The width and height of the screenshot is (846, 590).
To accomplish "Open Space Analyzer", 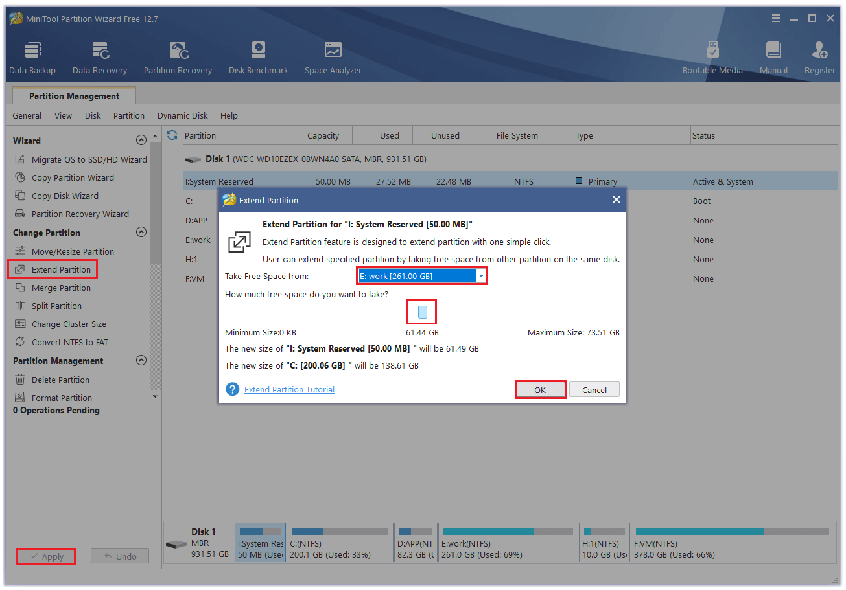I will tap(333, 58).
